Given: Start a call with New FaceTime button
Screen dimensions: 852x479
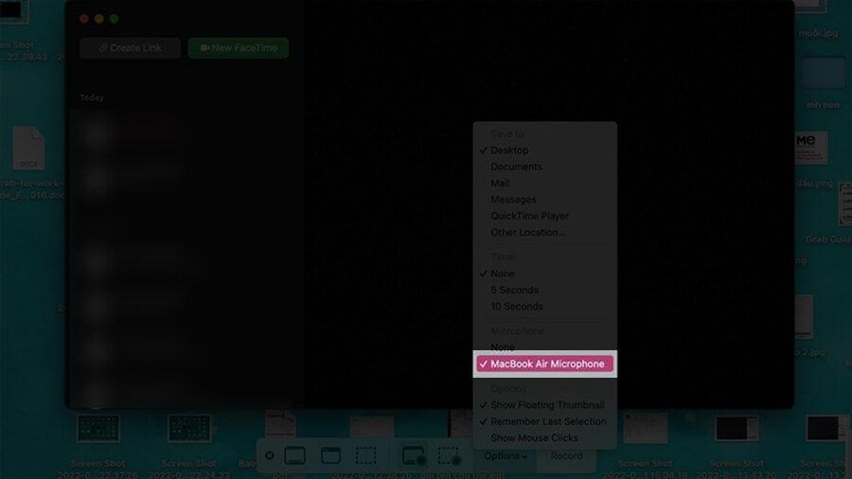Looking at the screenshot, I should tap(239, 48).
